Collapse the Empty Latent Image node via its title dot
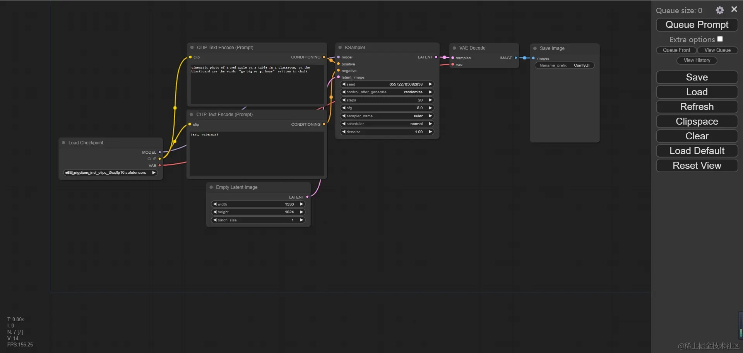The image size is (743, 353). pyautogui.click(x=211, y=187)
